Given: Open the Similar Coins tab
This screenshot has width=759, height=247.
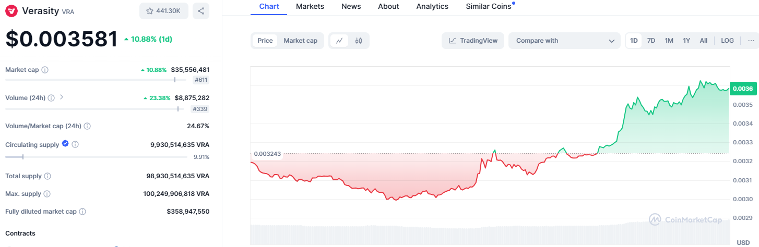Looking at the screenshot, I should 489,6.
